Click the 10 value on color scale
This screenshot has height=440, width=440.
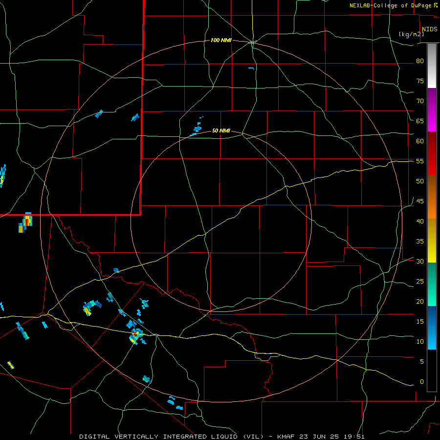420,342
